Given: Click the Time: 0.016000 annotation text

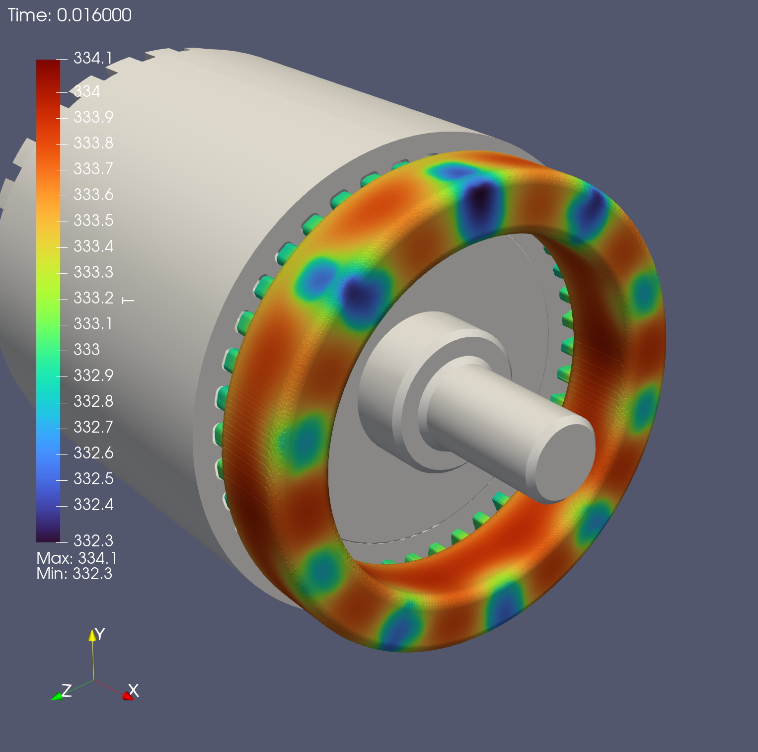Looking at the screenshot, I should [x=70, y=15].
